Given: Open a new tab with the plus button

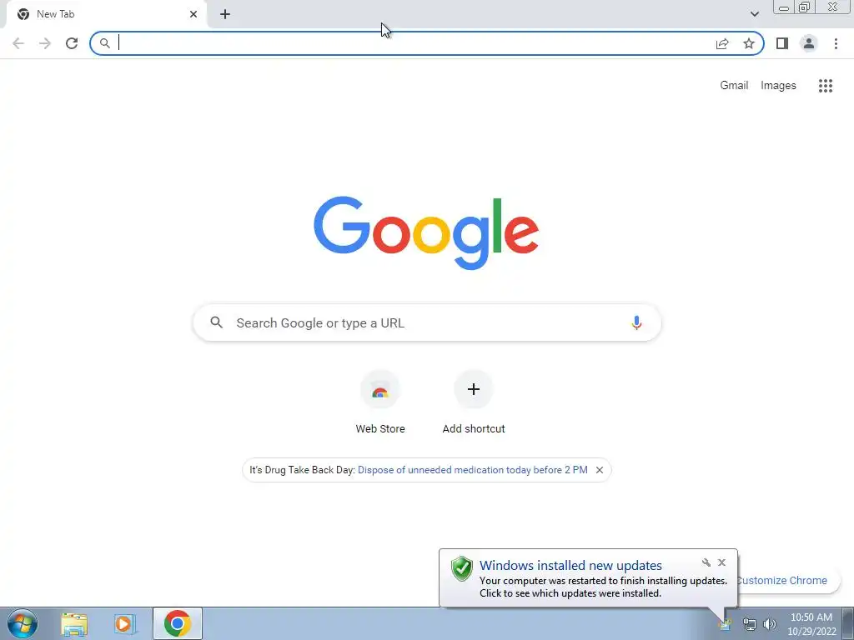Looking at the screenshot, I should click(x=225, y=14).
